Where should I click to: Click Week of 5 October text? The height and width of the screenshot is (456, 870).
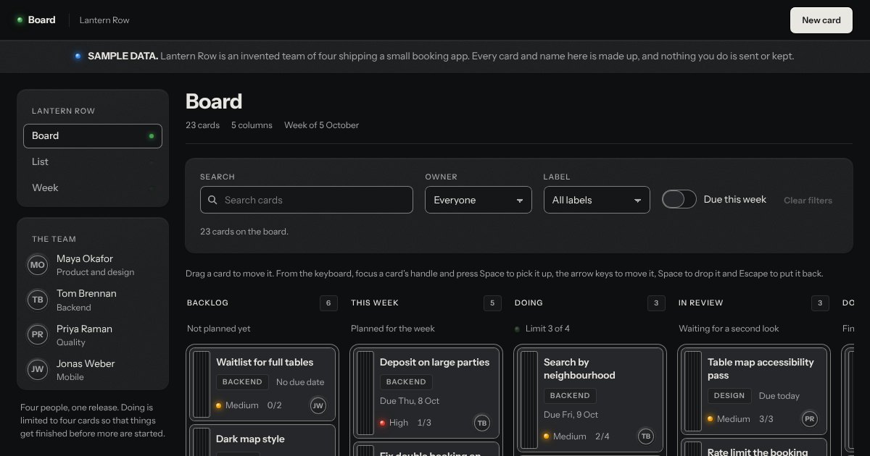(321, 125)
